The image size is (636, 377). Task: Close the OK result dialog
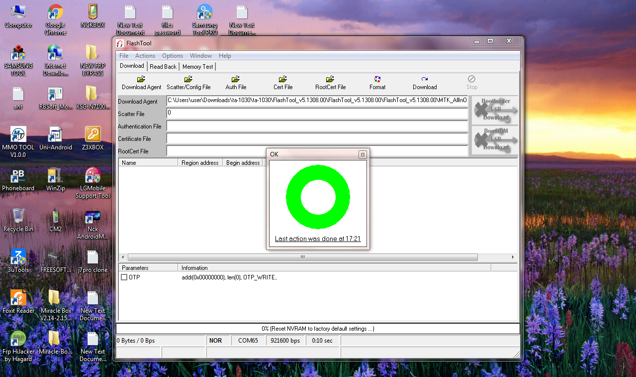[x=363, y=154]
